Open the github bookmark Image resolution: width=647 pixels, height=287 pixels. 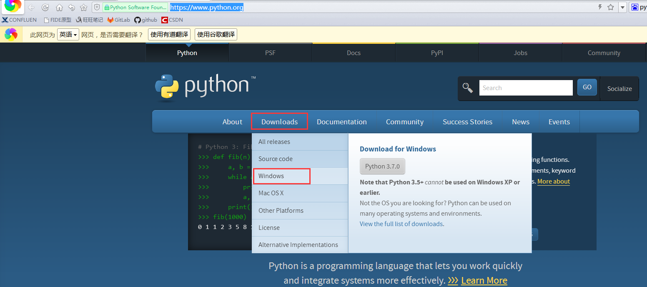[146, 20]
